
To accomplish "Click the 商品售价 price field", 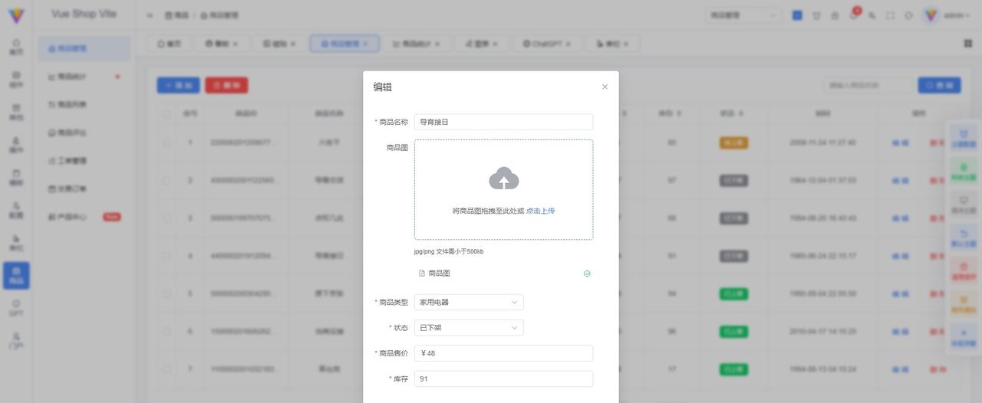I will [503, 353].
